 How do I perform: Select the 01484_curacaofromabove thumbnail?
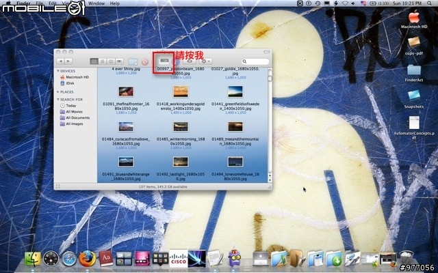(x=126, y=127)
